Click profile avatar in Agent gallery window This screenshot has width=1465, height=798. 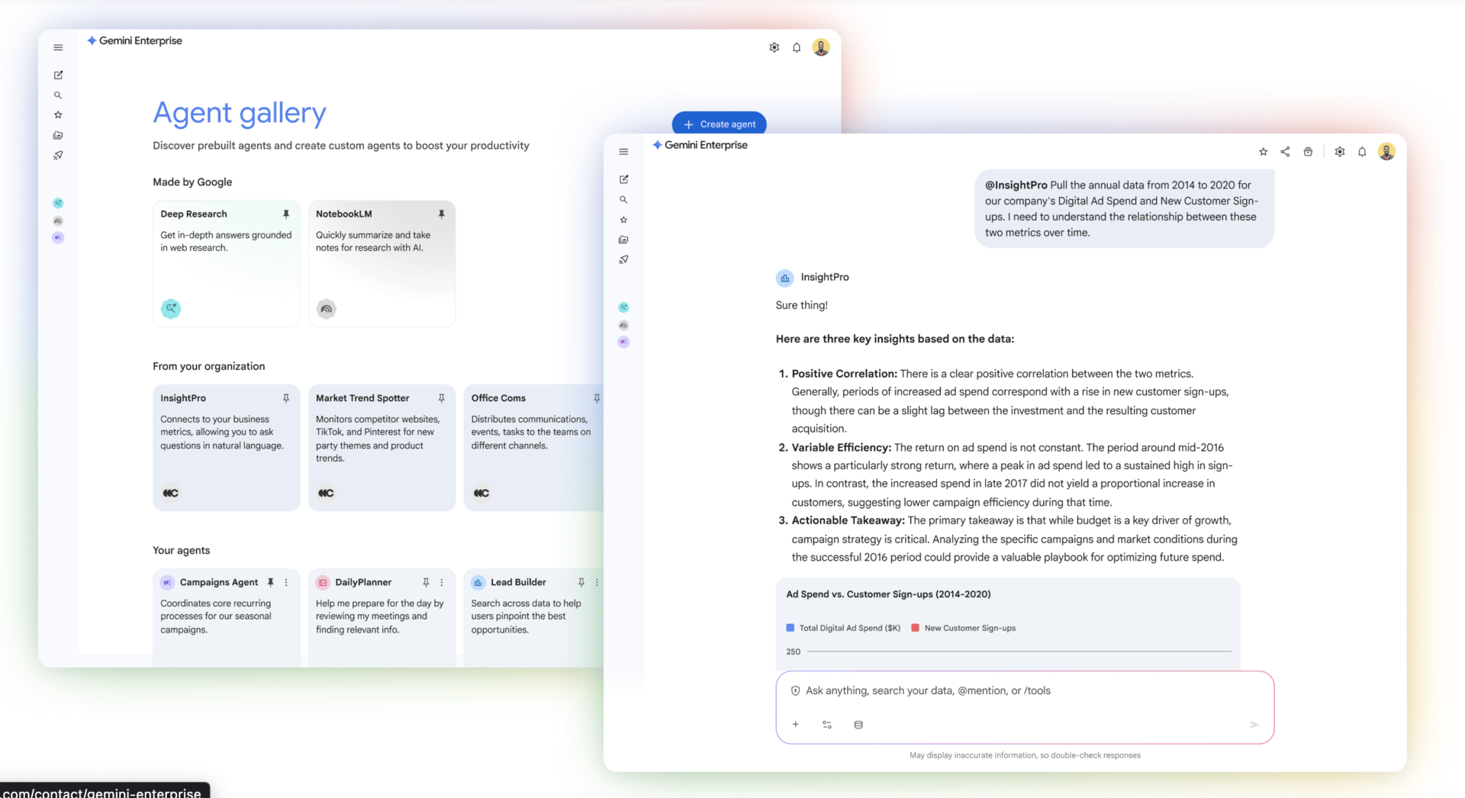point(821,47)
